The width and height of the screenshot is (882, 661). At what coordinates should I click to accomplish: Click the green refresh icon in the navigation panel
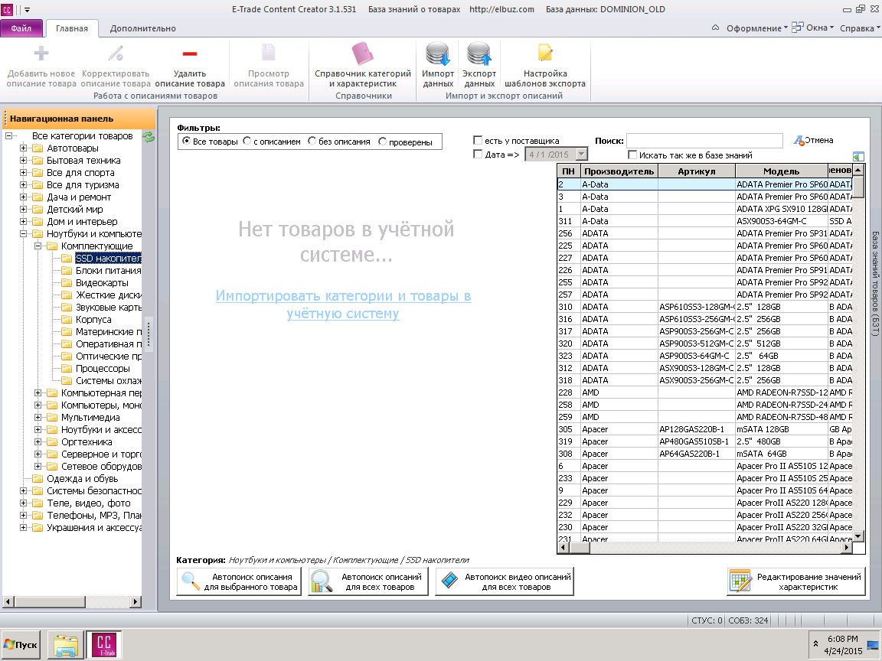click(x=149, y=137)
